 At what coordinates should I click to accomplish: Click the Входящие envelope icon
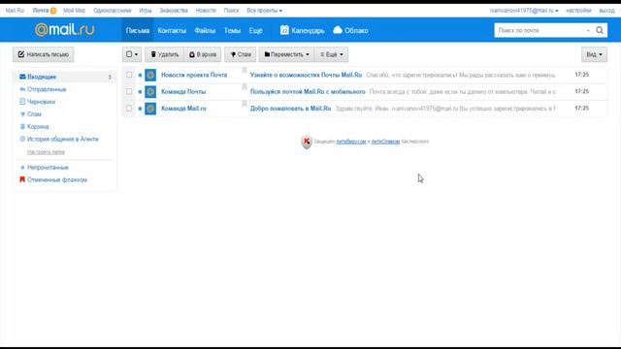(x=22, y=77)
